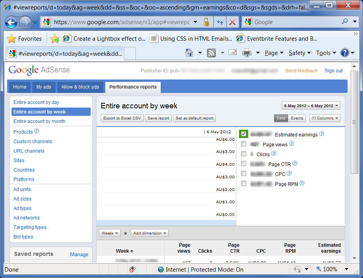Click the blue Help question icon
The height and width of the screenshot is (278, 363).
tap(344, 53)
